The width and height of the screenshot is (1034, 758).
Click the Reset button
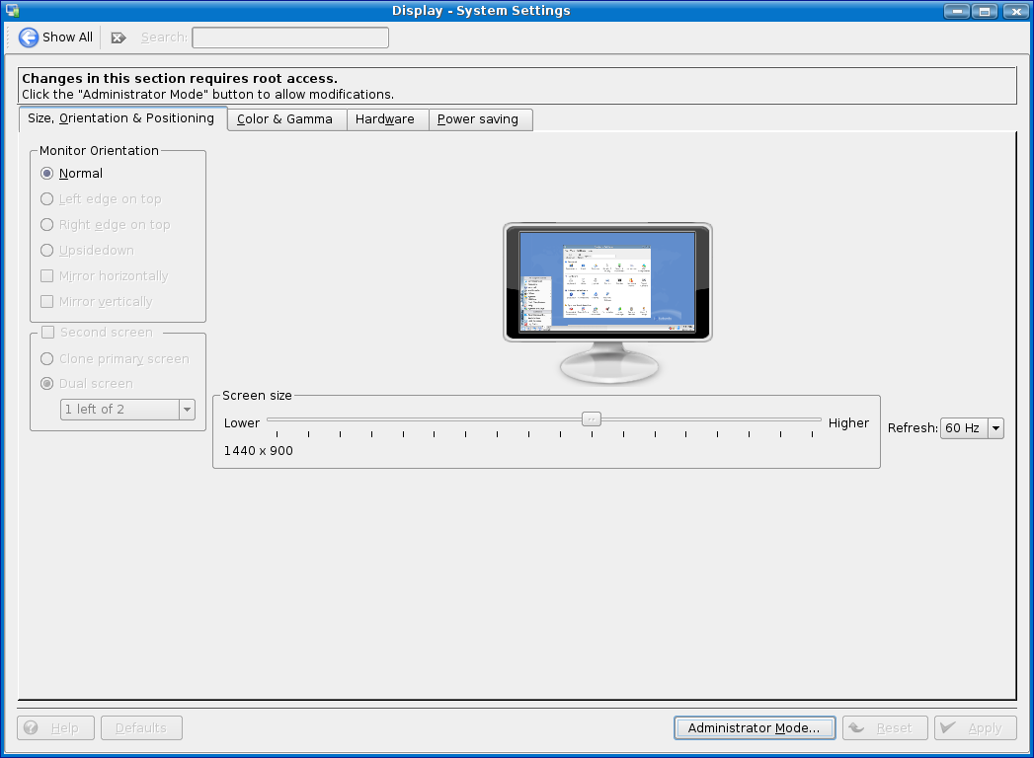pyautogui.click(x=884, y=728)
